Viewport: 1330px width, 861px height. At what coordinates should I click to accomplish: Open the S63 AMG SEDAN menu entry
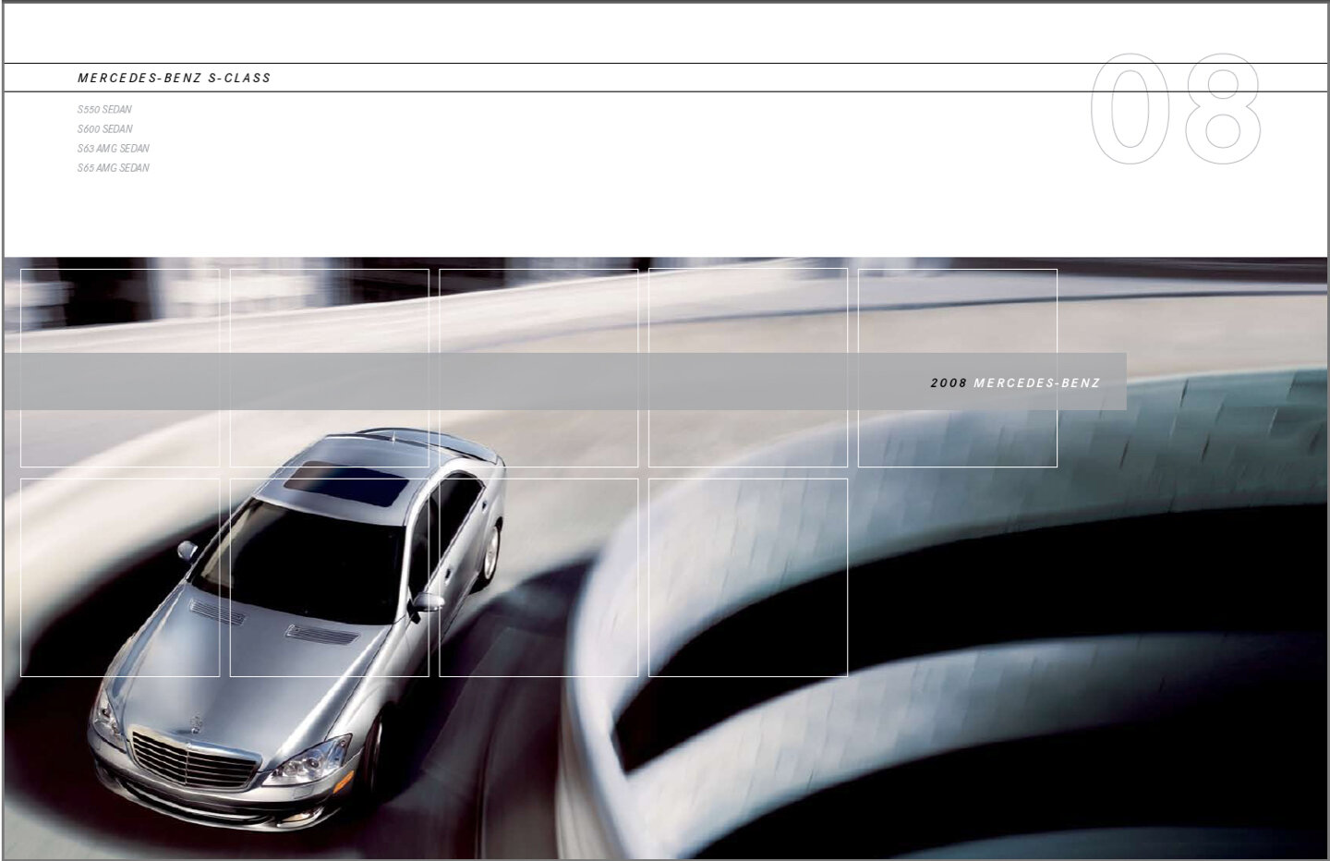[x=113, y=148]
